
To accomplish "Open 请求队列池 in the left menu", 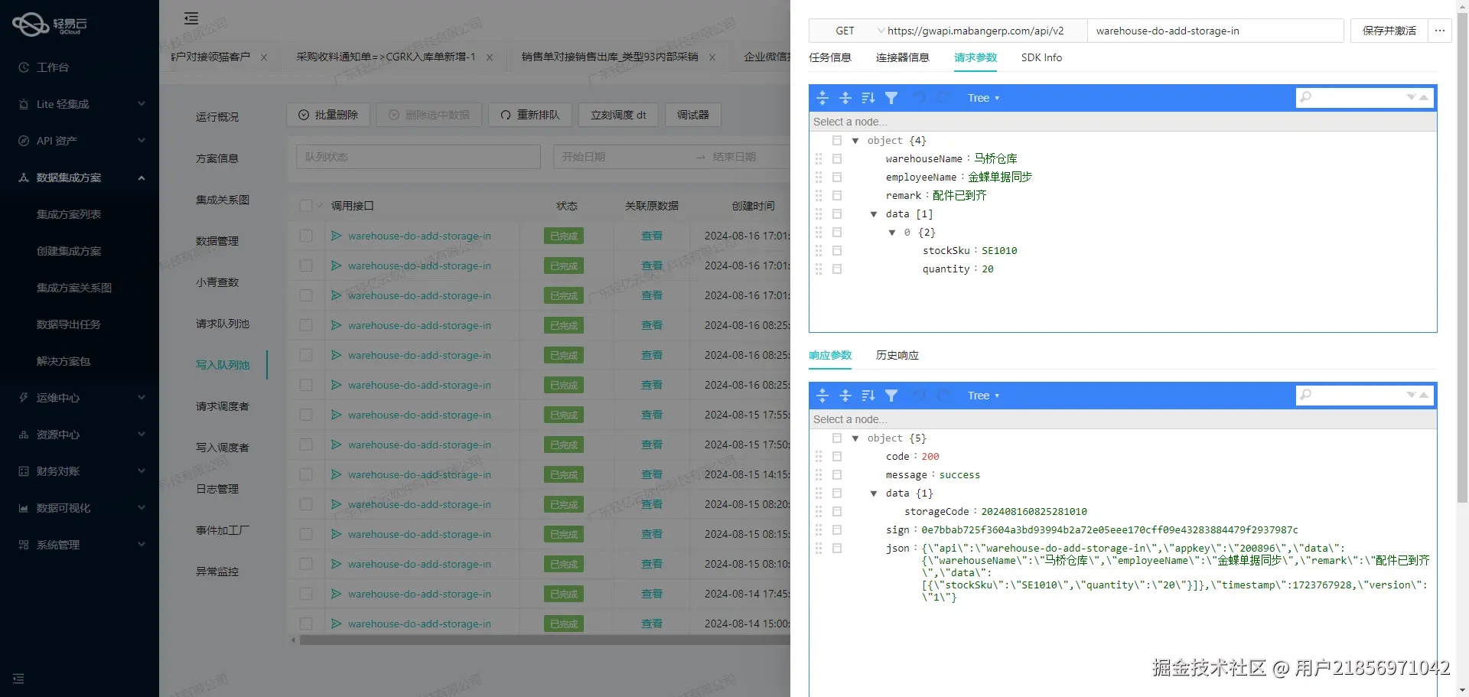I will click(x=223, y=324).
